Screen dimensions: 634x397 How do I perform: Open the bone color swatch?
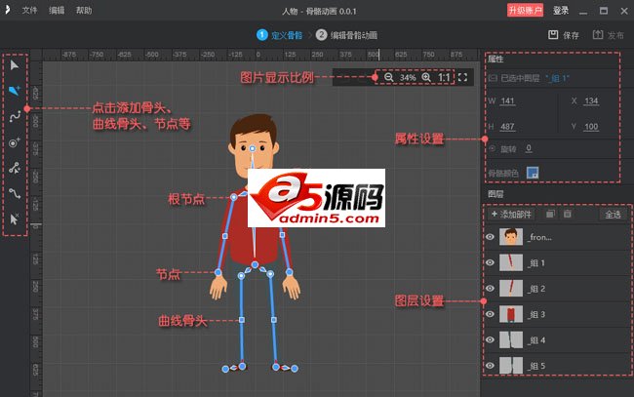pos(533,173)
